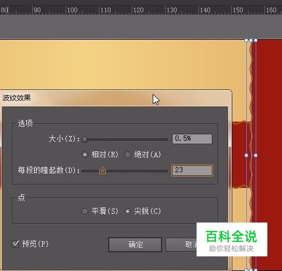Select the 相对(R) radio button

coord(85,155)
